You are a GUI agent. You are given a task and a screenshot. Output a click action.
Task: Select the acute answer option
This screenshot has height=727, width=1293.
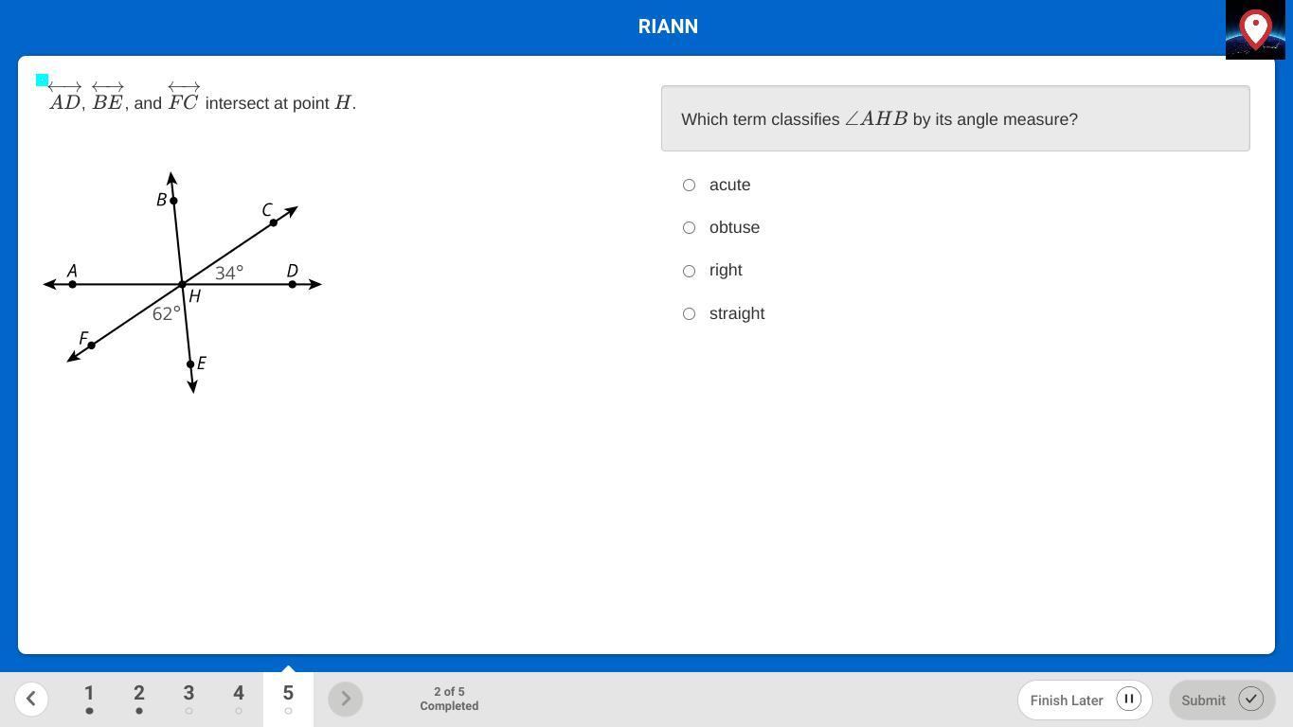(x=690, y=186)
